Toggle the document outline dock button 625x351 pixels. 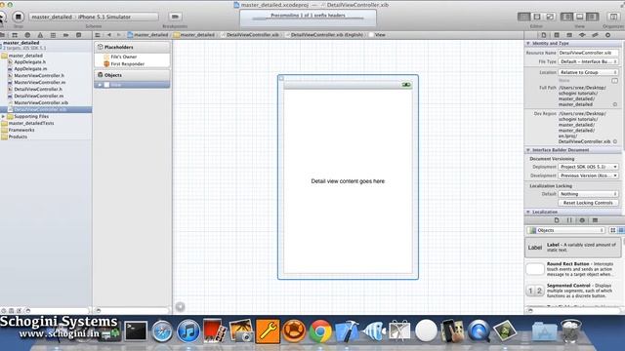point(180,306)
